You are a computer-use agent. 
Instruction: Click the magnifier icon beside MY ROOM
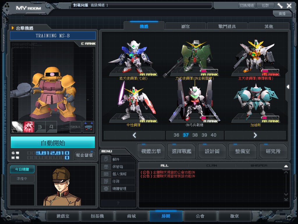click(48, 6)
